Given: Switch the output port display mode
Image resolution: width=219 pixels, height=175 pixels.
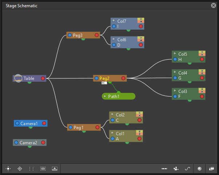Looking at the screenshot, I should 199,168.
